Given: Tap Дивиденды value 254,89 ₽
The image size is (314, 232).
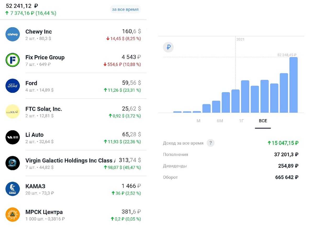Looking at the screenshot, I should click(x=288, y=166).
